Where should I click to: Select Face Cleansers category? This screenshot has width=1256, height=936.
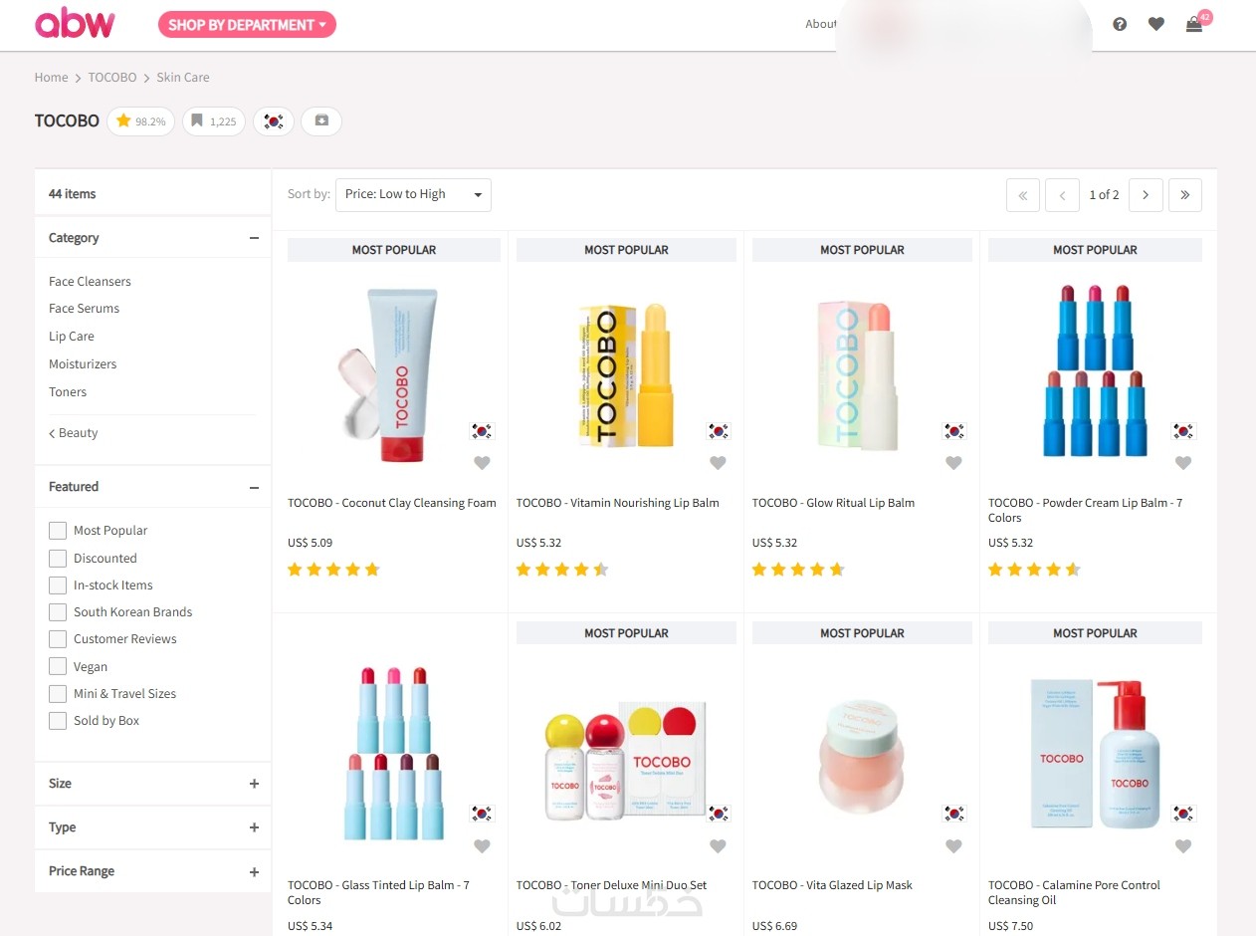pyautogui.click(x=90, y=282)
